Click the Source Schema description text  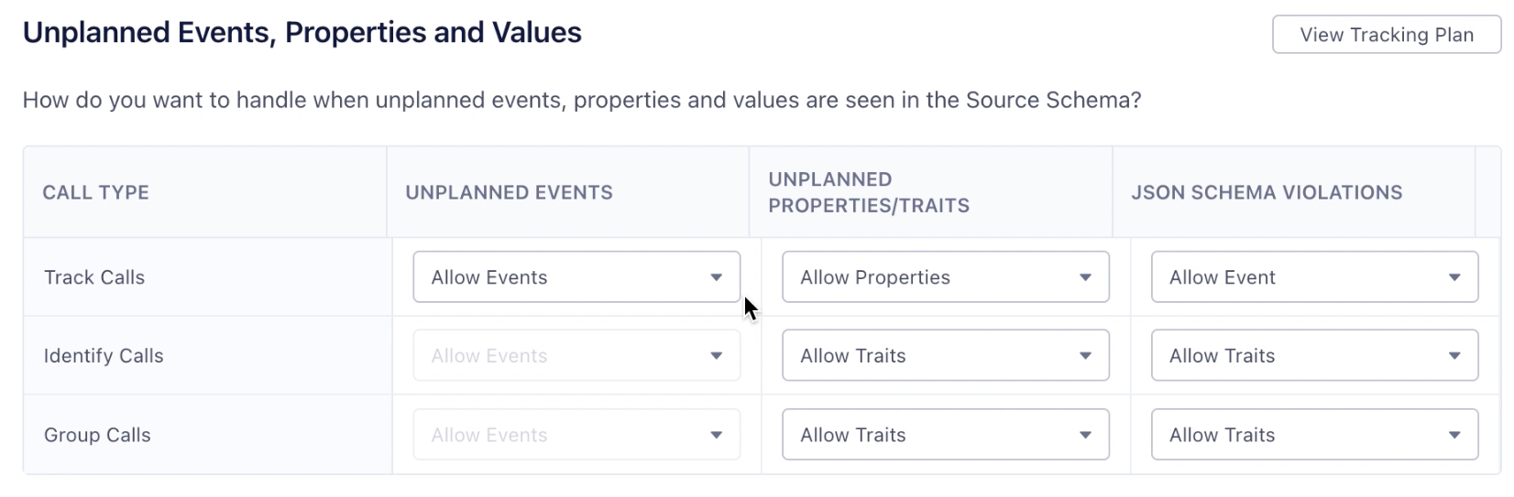coord(581,100)
